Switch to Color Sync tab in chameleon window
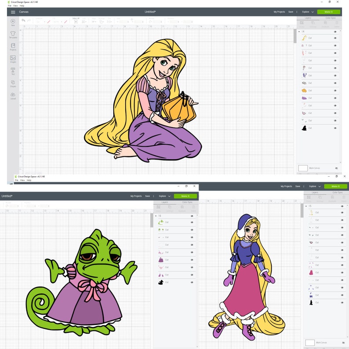 tap(187, 202)
